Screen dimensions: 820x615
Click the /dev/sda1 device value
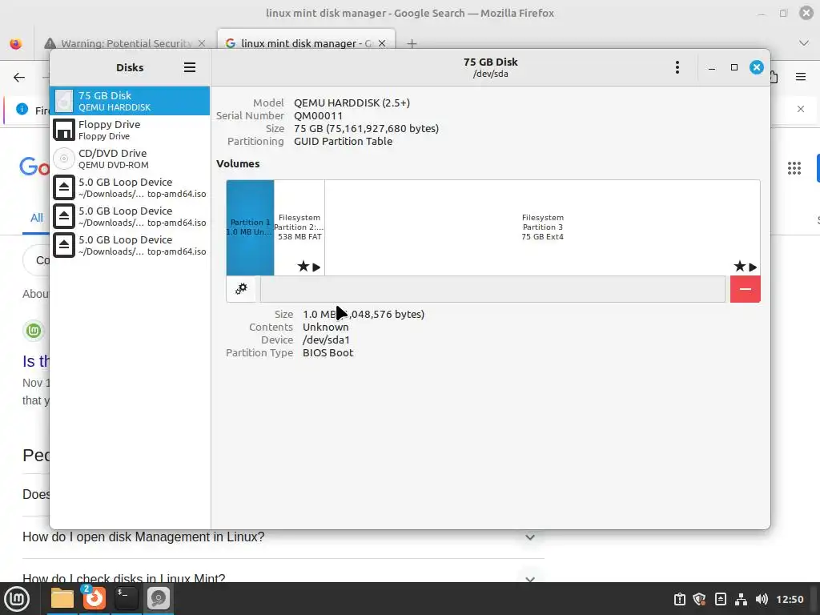tap(327, 340)
